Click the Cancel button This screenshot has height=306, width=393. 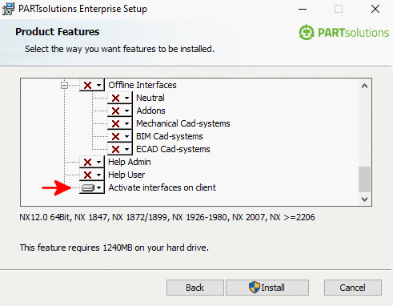click(x=353, y=288)
